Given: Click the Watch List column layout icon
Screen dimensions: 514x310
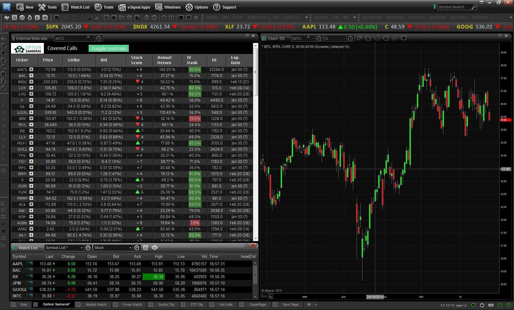Looking at the screenshot, I should point(146,247).
